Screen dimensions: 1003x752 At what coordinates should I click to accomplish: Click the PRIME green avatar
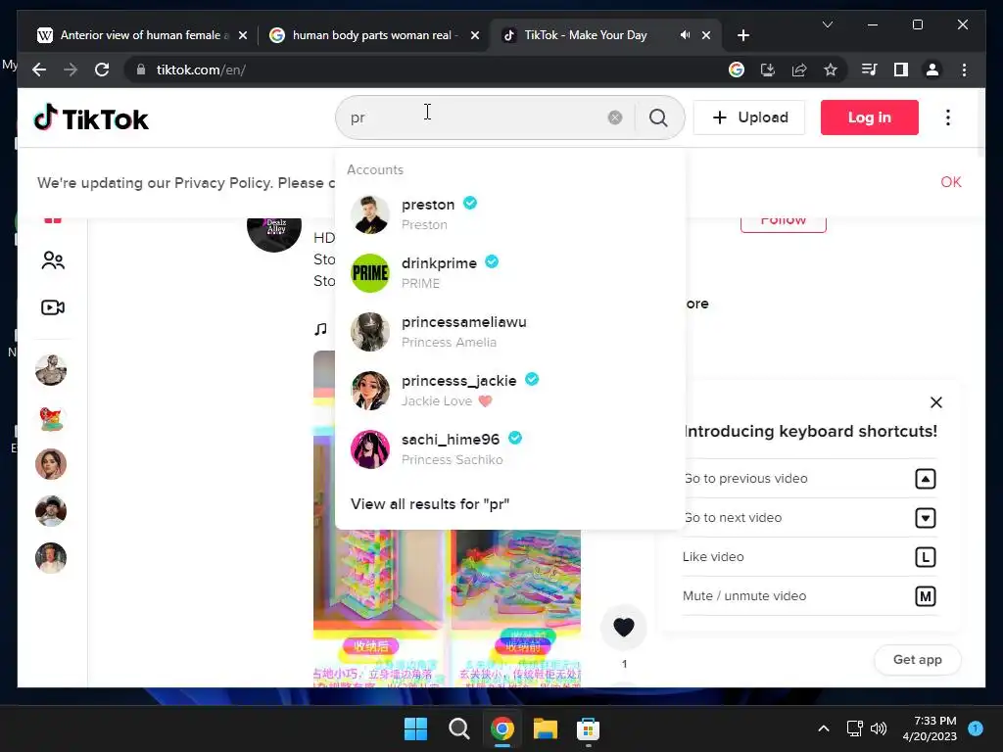[x=369, y=273]
